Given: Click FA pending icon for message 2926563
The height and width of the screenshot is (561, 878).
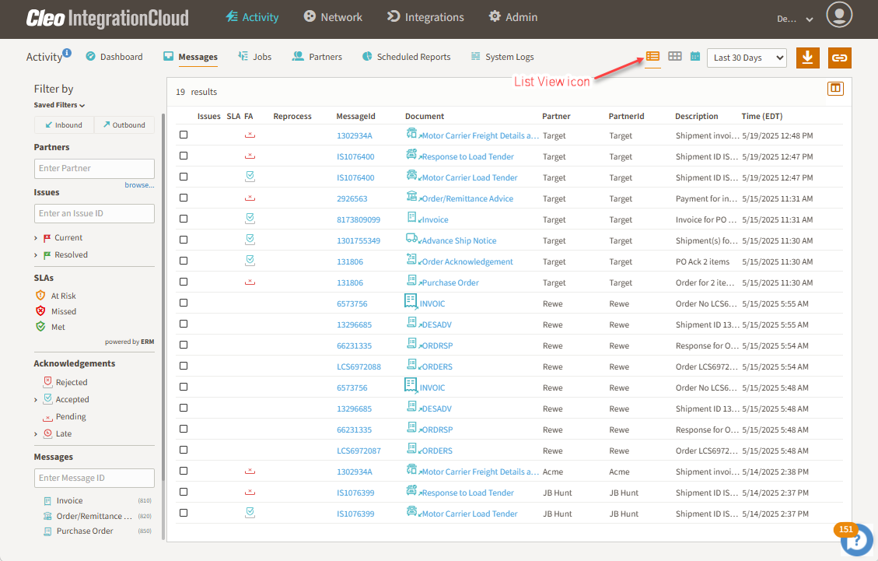Looking at the screenshot, I should (250, 198).
